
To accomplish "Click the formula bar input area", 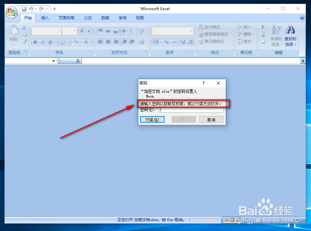I will click(x=191, y=61).
